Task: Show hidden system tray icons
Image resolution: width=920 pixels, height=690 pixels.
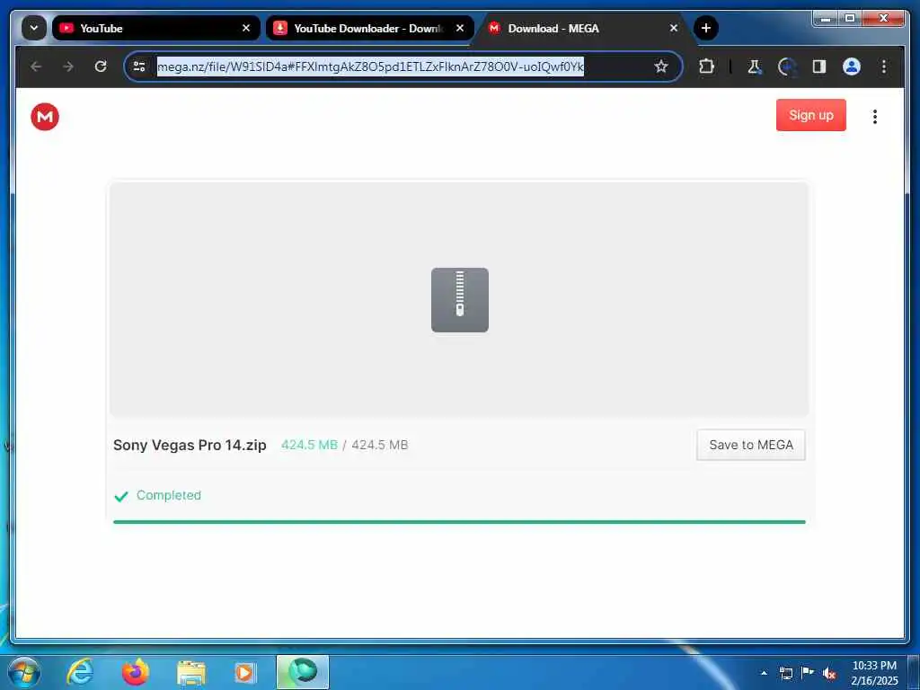Action: 764,673
